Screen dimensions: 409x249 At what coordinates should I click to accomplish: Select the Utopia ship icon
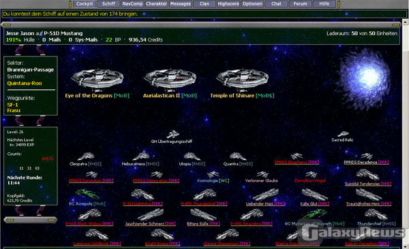pos(192,156)
